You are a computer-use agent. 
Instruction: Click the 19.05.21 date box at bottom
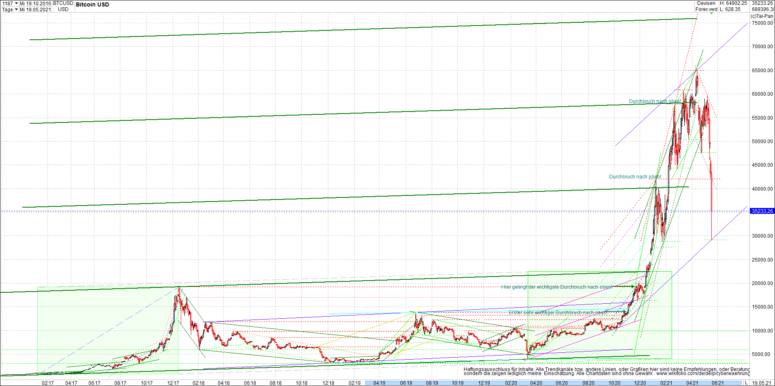(x=762, y=383)
